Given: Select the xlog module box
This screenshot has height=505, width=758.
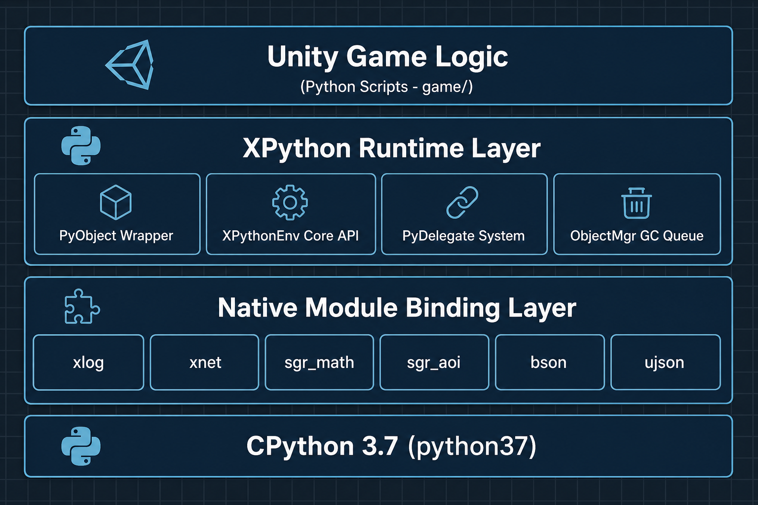Looking at the screenshot, I should (88, 362).
